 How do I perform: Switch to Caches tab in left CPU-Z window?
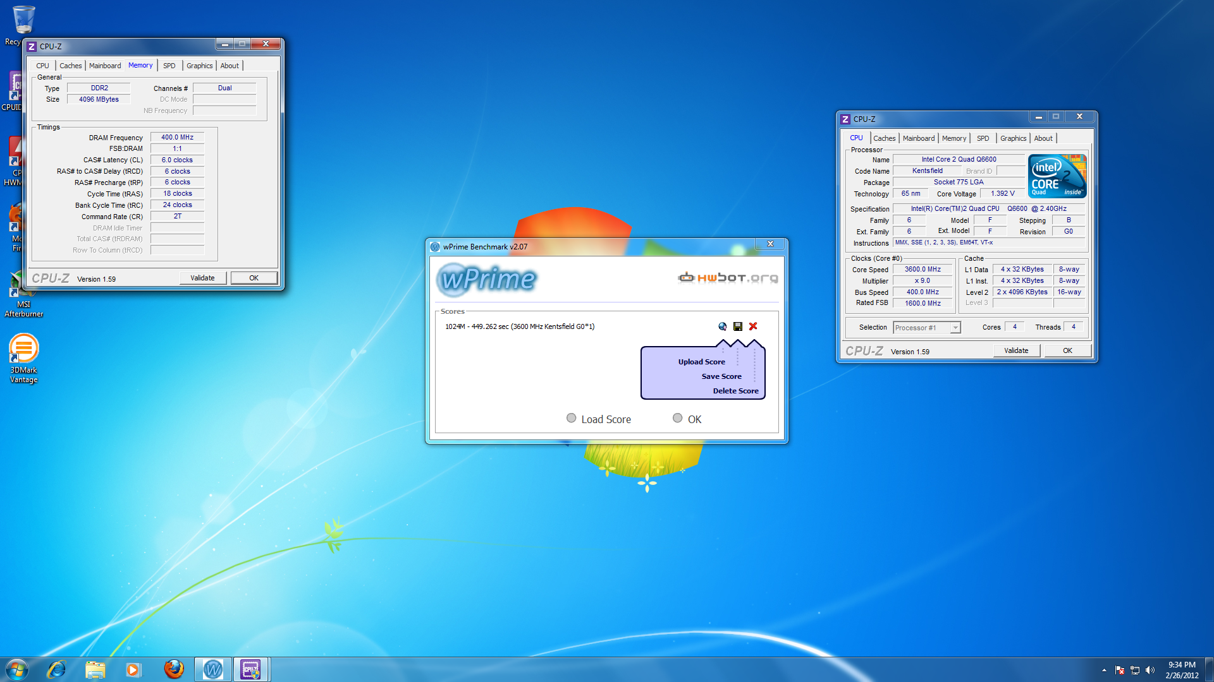71,66
